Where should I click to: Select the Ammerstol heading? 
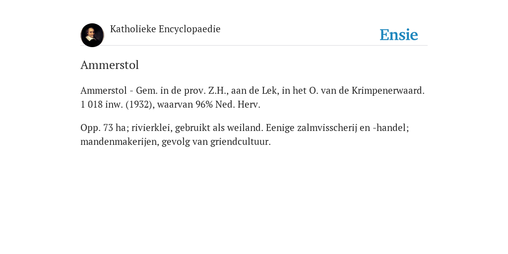[110, 65]
